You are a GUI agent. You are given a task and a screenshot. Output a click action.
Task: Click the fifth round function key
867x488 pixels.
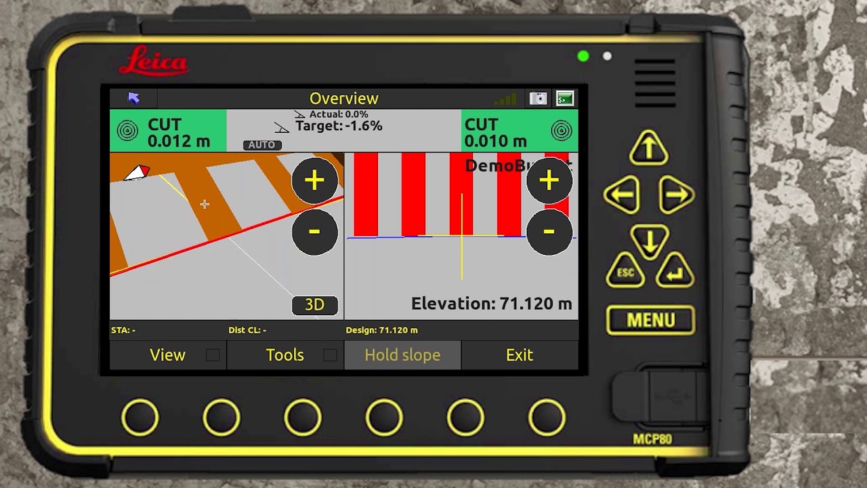point(465,417)
